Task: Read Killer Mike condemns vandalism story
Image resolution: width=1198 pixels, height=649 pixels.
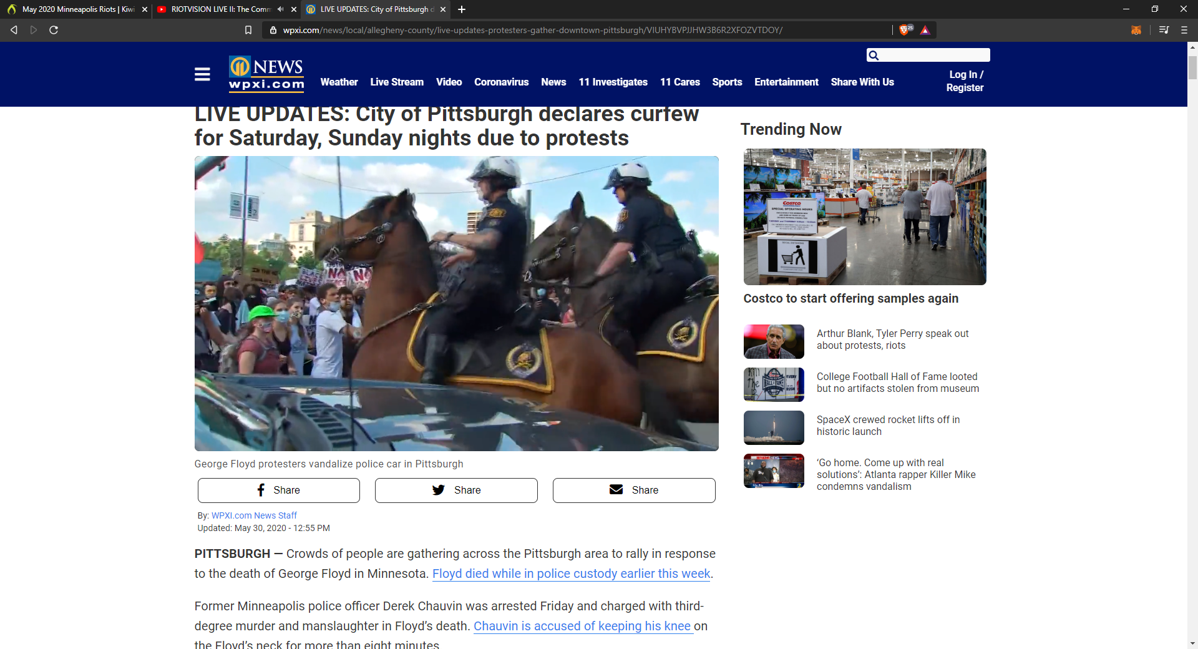Action: tap(897, 474)
